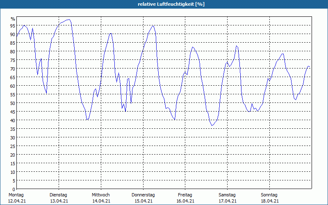Click Tuesday's humidity peak near 98%

coord(69,20)
